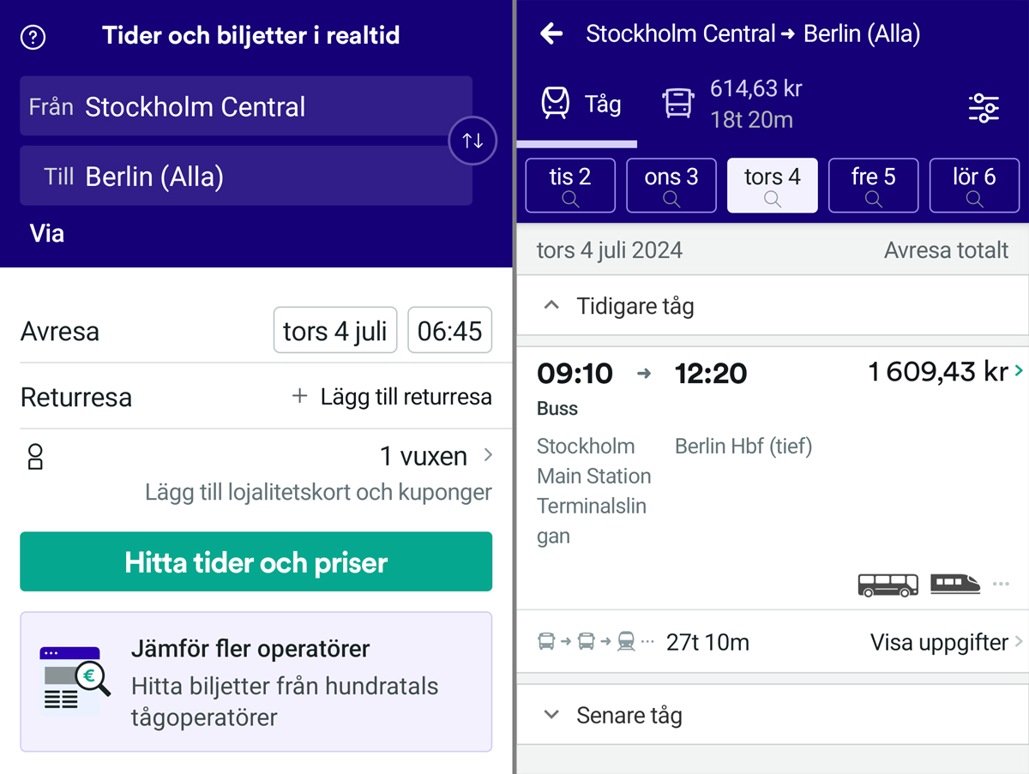Viewport: 1029px width, 774px height.
Task: Click Lägg till lojalitetskort och kuponger
Action: click(x=318, y=493)
